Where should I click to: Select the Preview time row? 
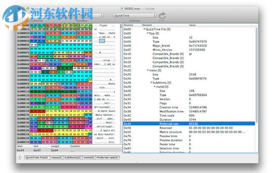pos(189,136)
